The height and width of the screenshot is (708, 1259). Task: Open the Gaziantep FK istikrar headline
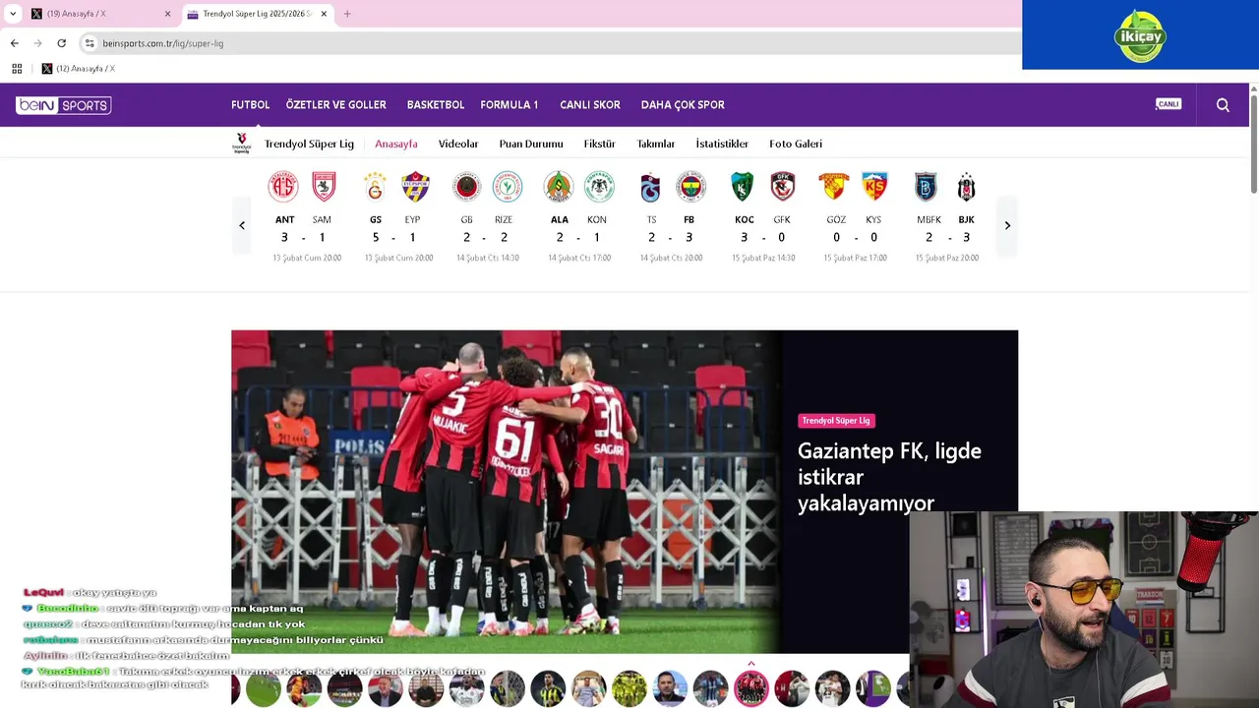(889, 477)
